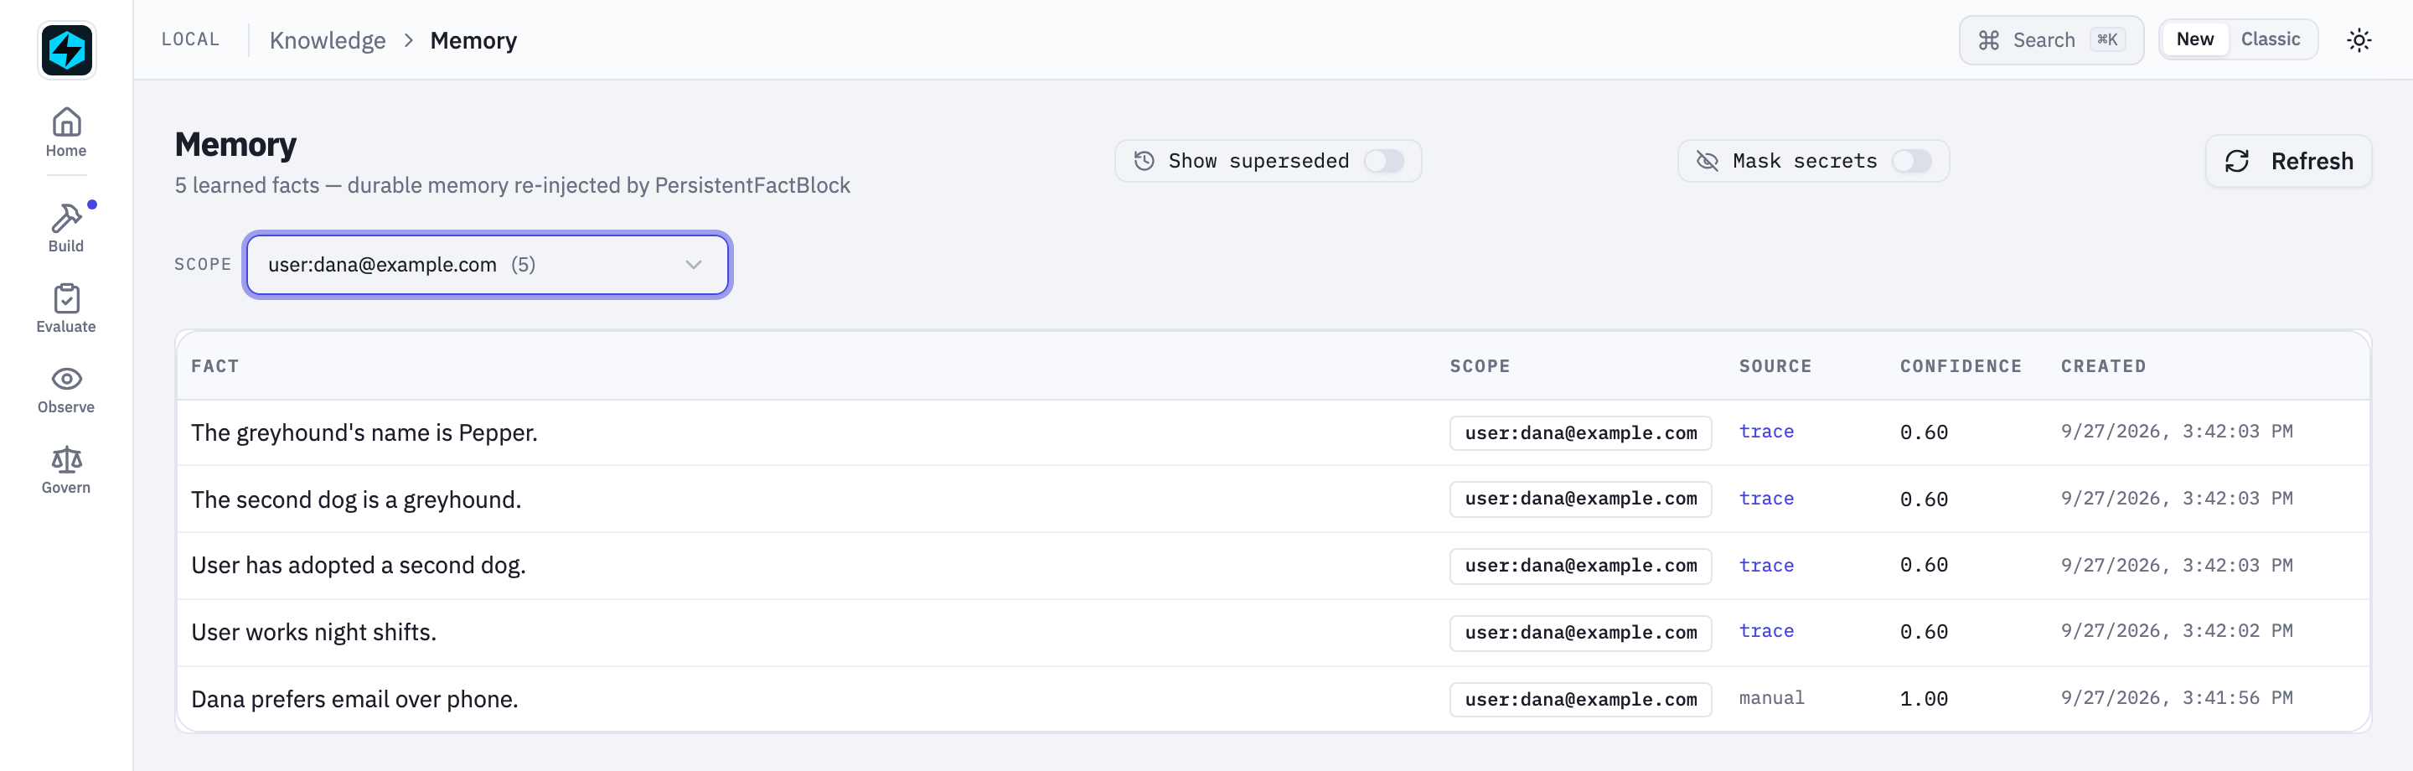Open the Build hammer section
Image resolution: width=2413 pixels, height=771 pixels.
pos(66,228)
